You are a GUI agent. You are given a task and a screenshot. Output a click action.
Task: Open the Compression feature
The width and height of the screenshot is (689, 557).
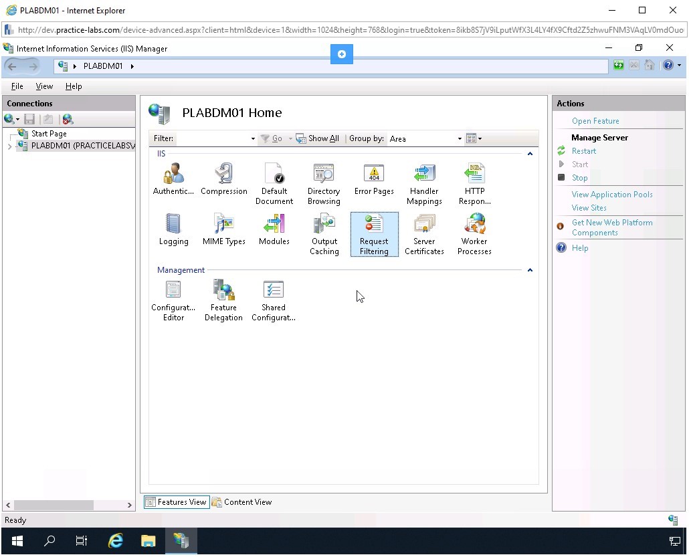[224, 177]
